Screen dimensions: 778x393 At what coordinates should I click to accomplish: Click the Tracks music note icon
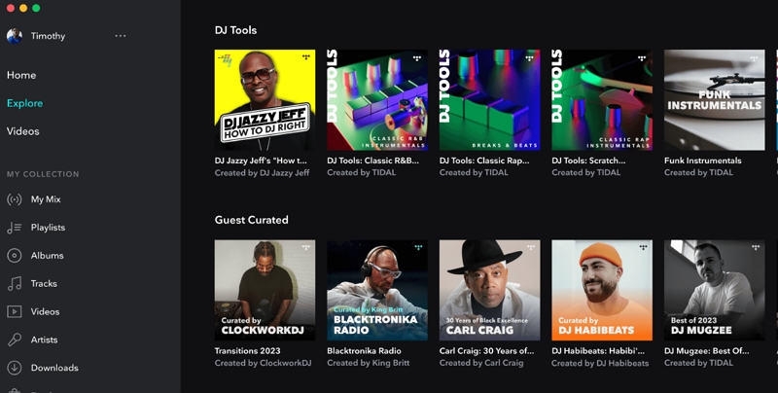tap(14, 284)
